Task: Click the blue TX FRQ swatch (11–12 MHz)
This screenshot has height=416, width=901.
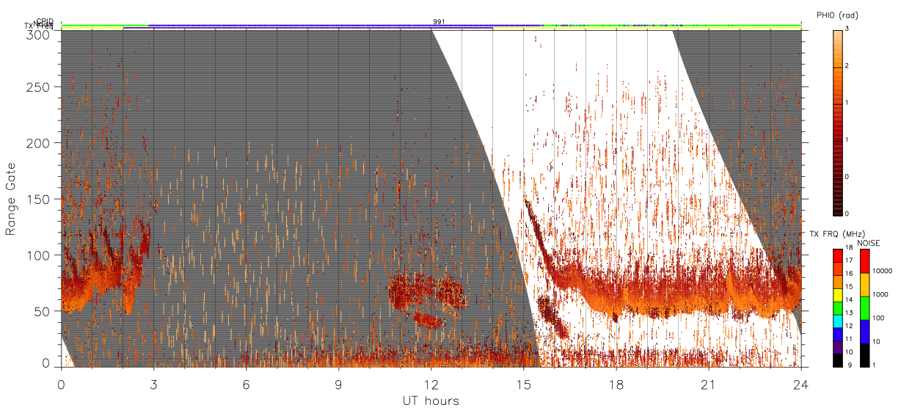Action: click(837, 335)
